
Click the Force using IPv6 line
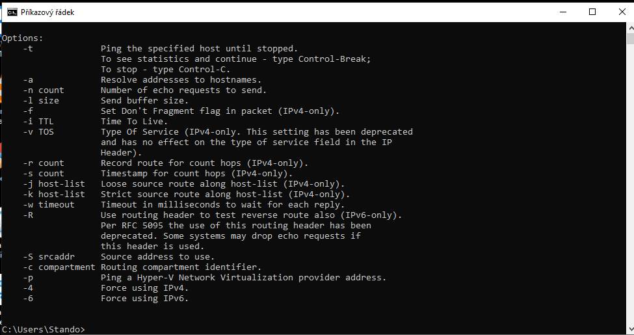144,299
